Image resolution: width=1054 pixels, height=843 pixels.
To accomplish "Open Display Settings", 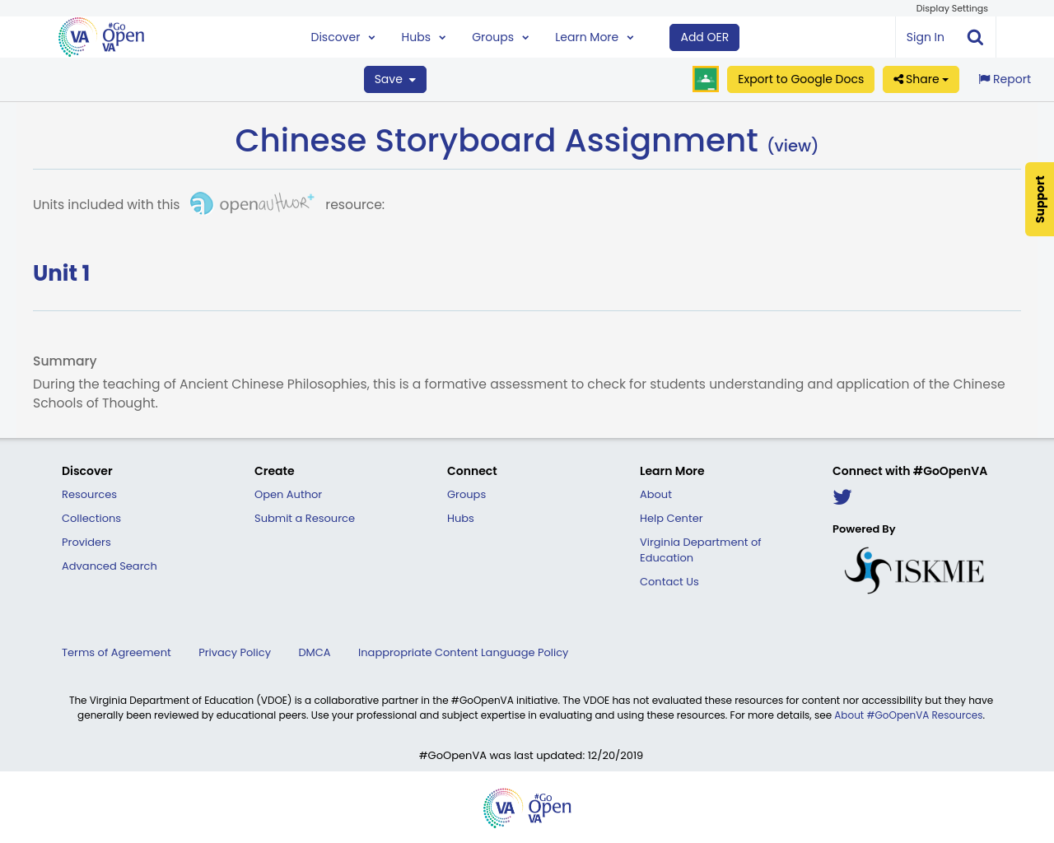I will click(952, 7).
